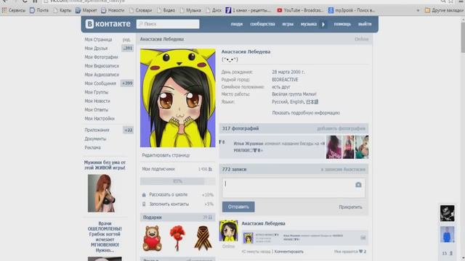Open Мои Ответы in sidebar

[x=96, y=109]
